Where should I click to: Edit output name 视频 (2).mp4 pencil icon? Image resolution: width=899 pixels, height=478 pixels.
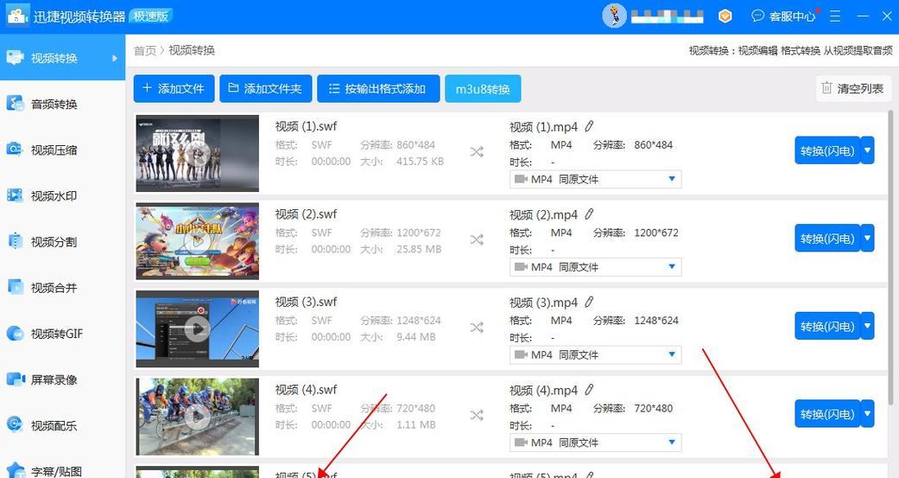[x=589, y=214]
